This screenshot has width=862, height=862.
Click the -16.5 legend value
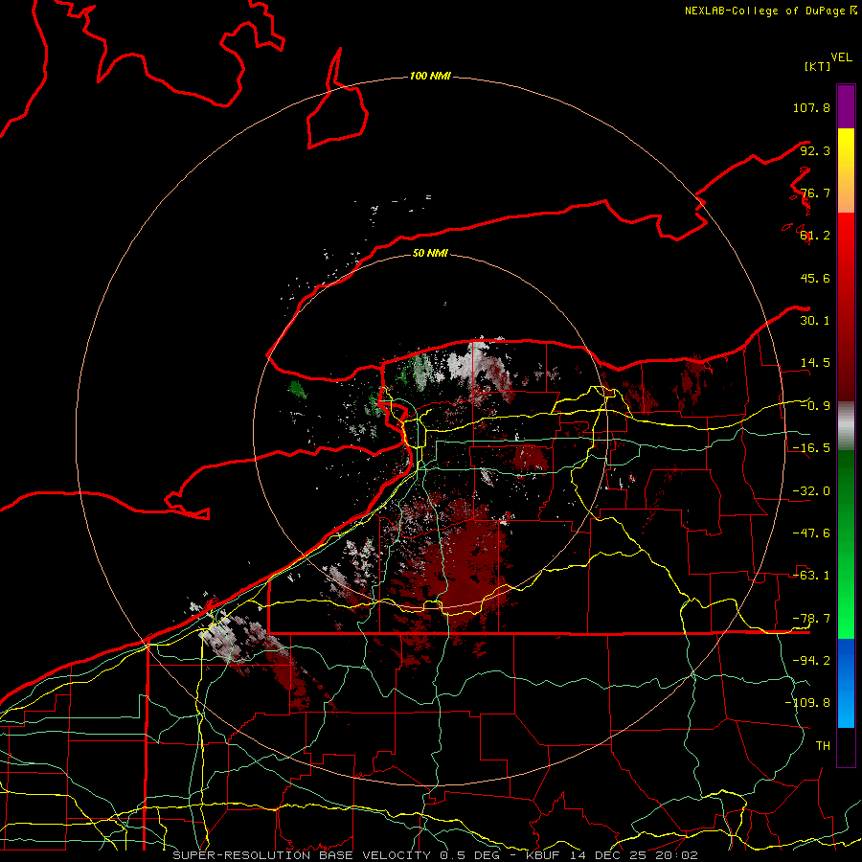811,448
